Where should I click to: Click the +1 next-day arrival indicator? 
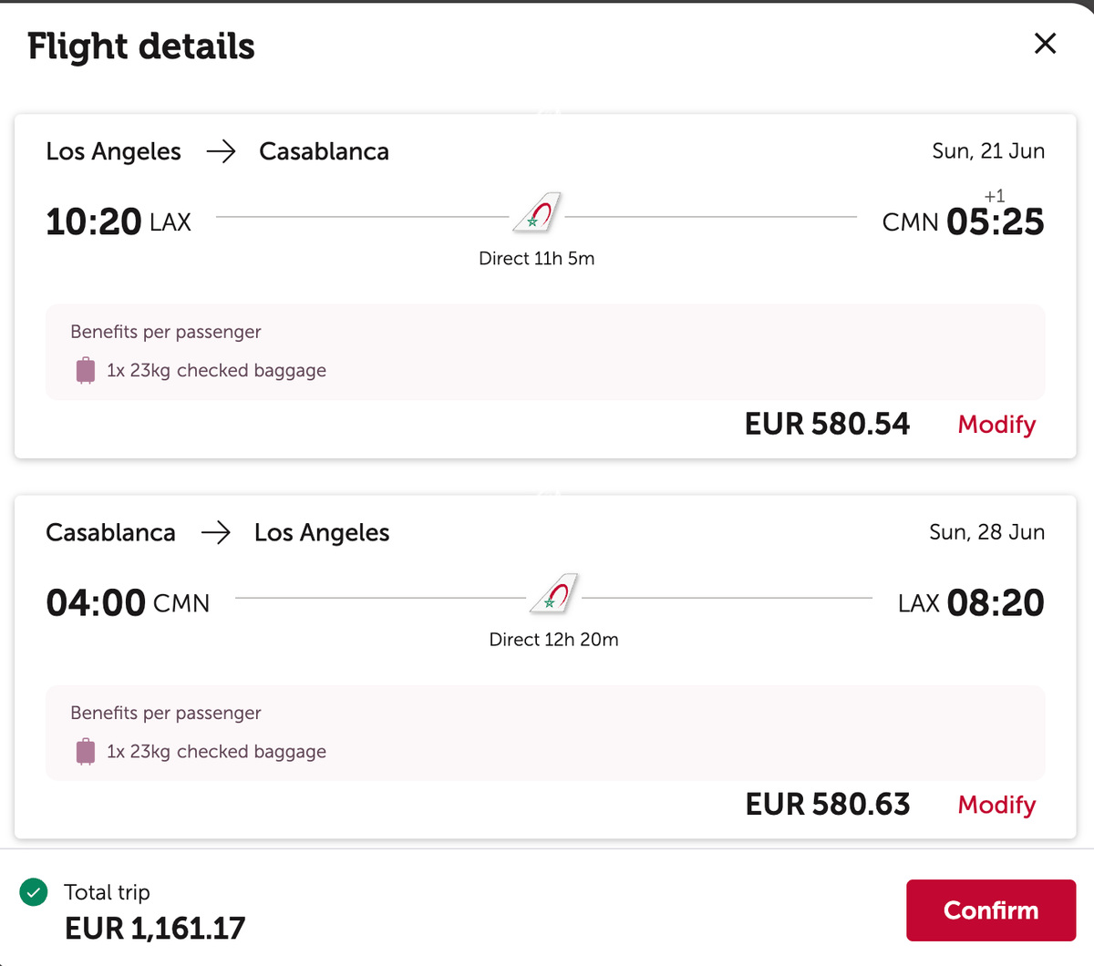click(995, 195)
